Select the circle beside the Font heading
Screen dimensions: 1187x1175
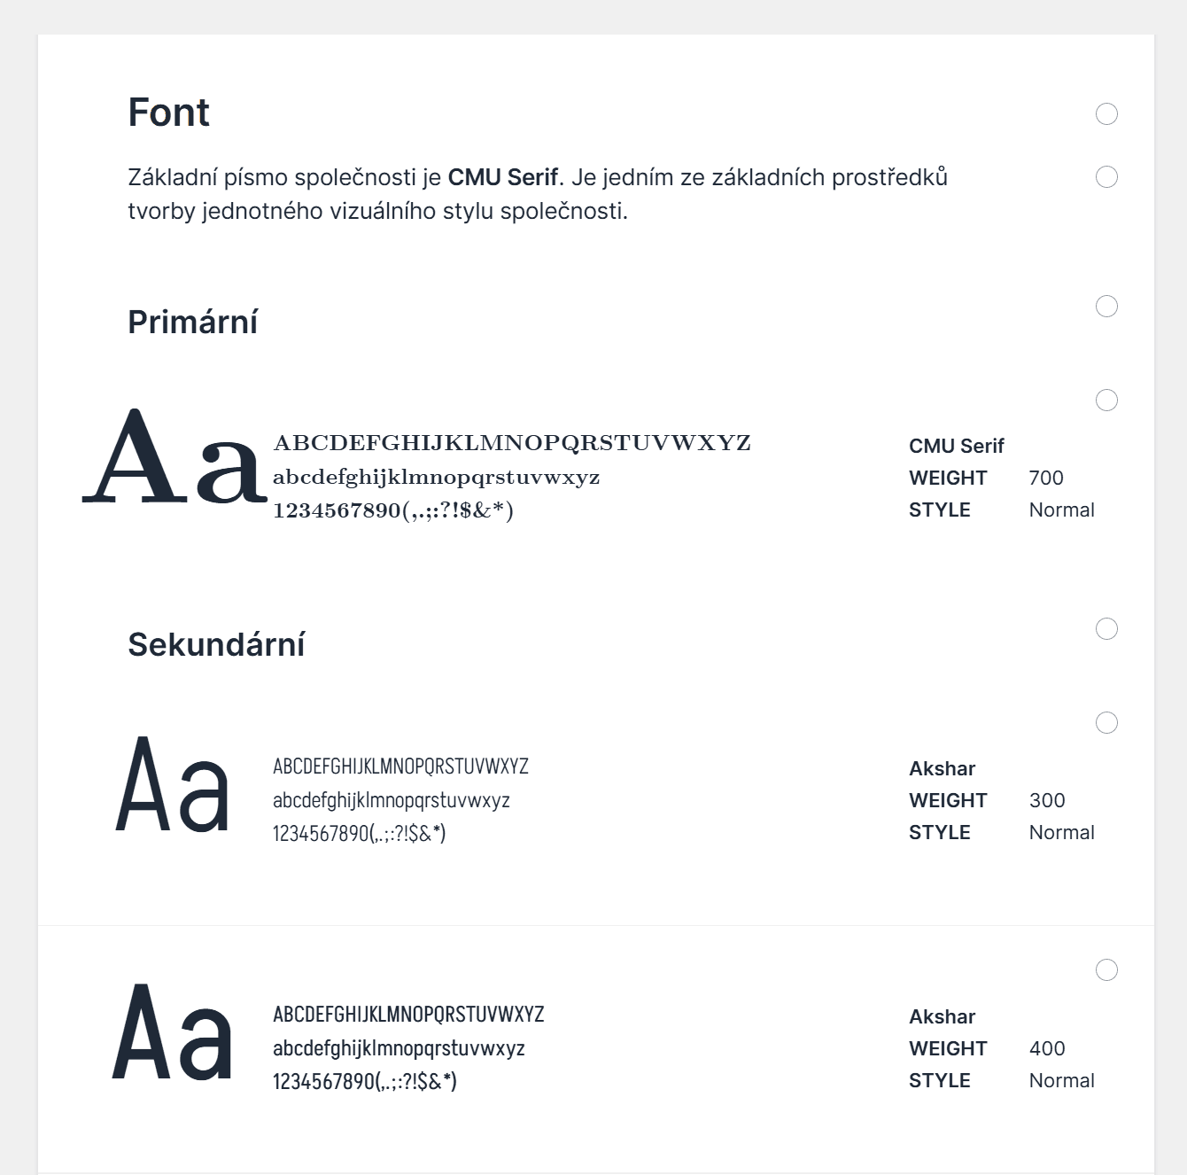click(x=1106, y=113)
